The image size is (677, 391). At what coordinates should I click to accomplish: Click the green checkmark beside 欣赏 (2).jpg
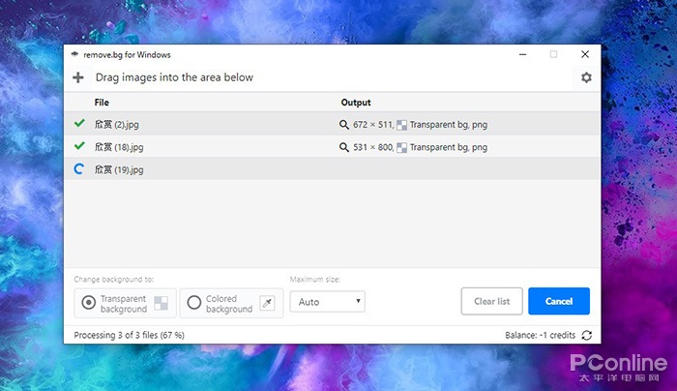[79, 123]
